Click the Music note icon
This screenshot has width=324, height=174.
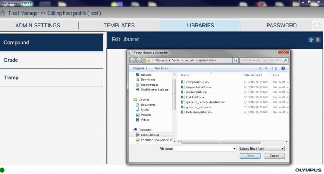point(138,110)
